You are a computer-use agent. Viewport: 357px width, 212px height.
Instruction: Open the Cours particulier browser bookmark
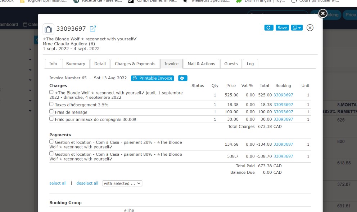[x=315, y=1]
